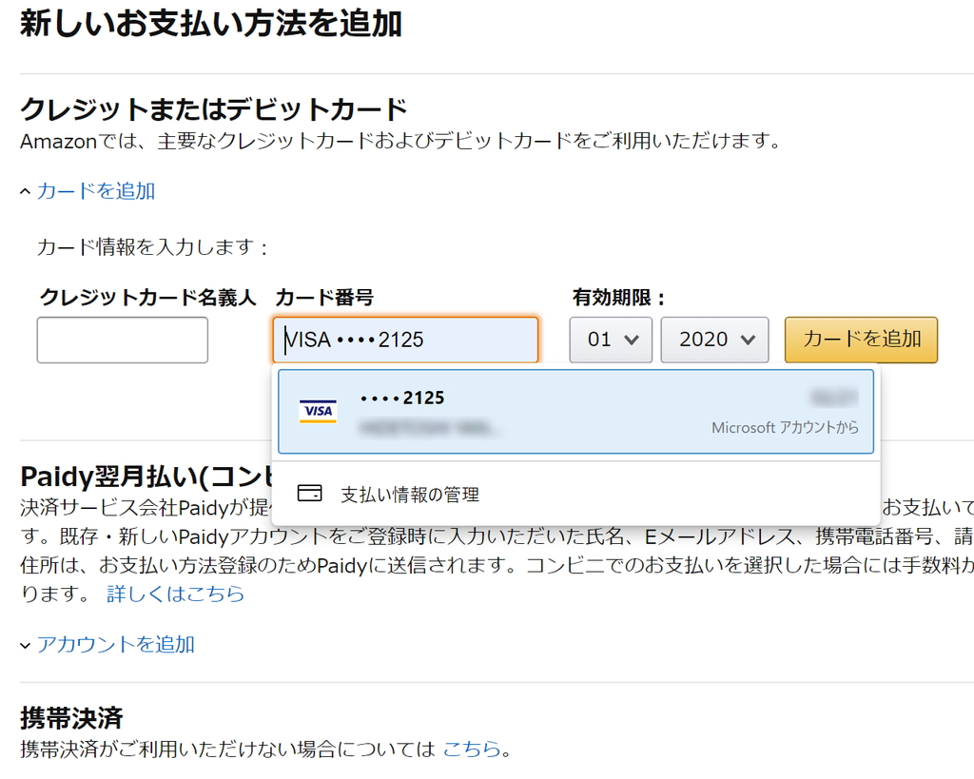Click the blurred expiry text in the suggestion card
Image resolution: width=974 pixels, height=779 pixels.
833,397
